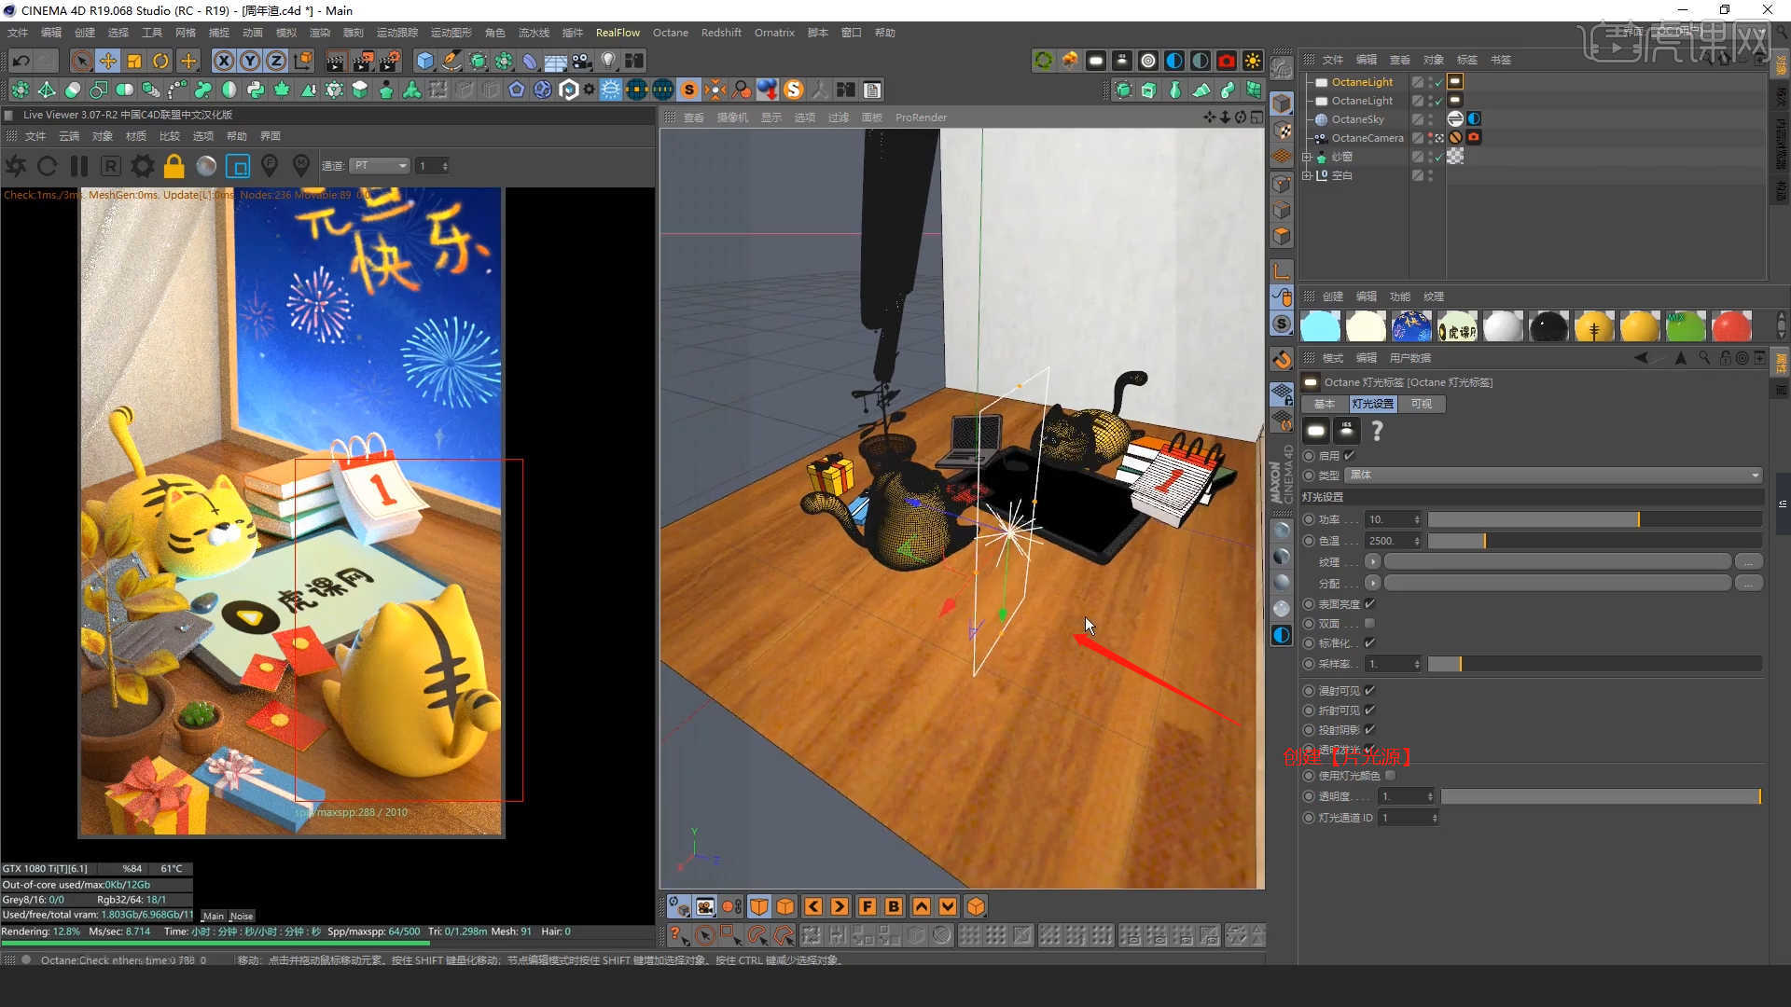
Task: Click the 纹理 texture browse button
Action: (x=1748, y=562)
